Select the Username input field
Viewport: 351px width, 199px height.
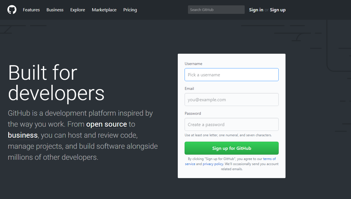coord(232,75)
